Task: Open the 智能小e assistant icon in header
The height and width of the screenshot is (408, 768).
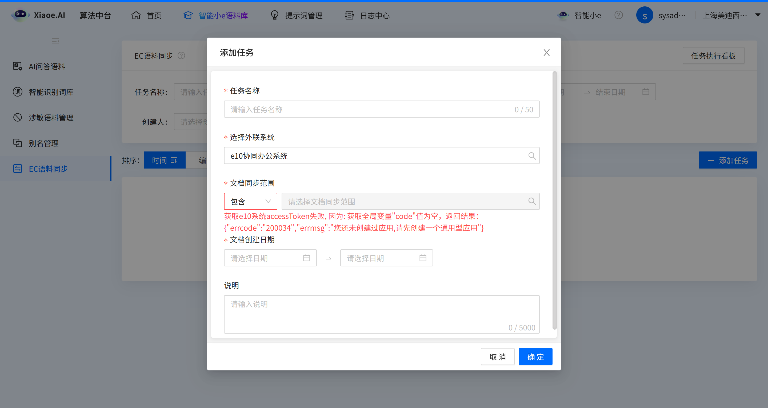Action: [563, 15]
